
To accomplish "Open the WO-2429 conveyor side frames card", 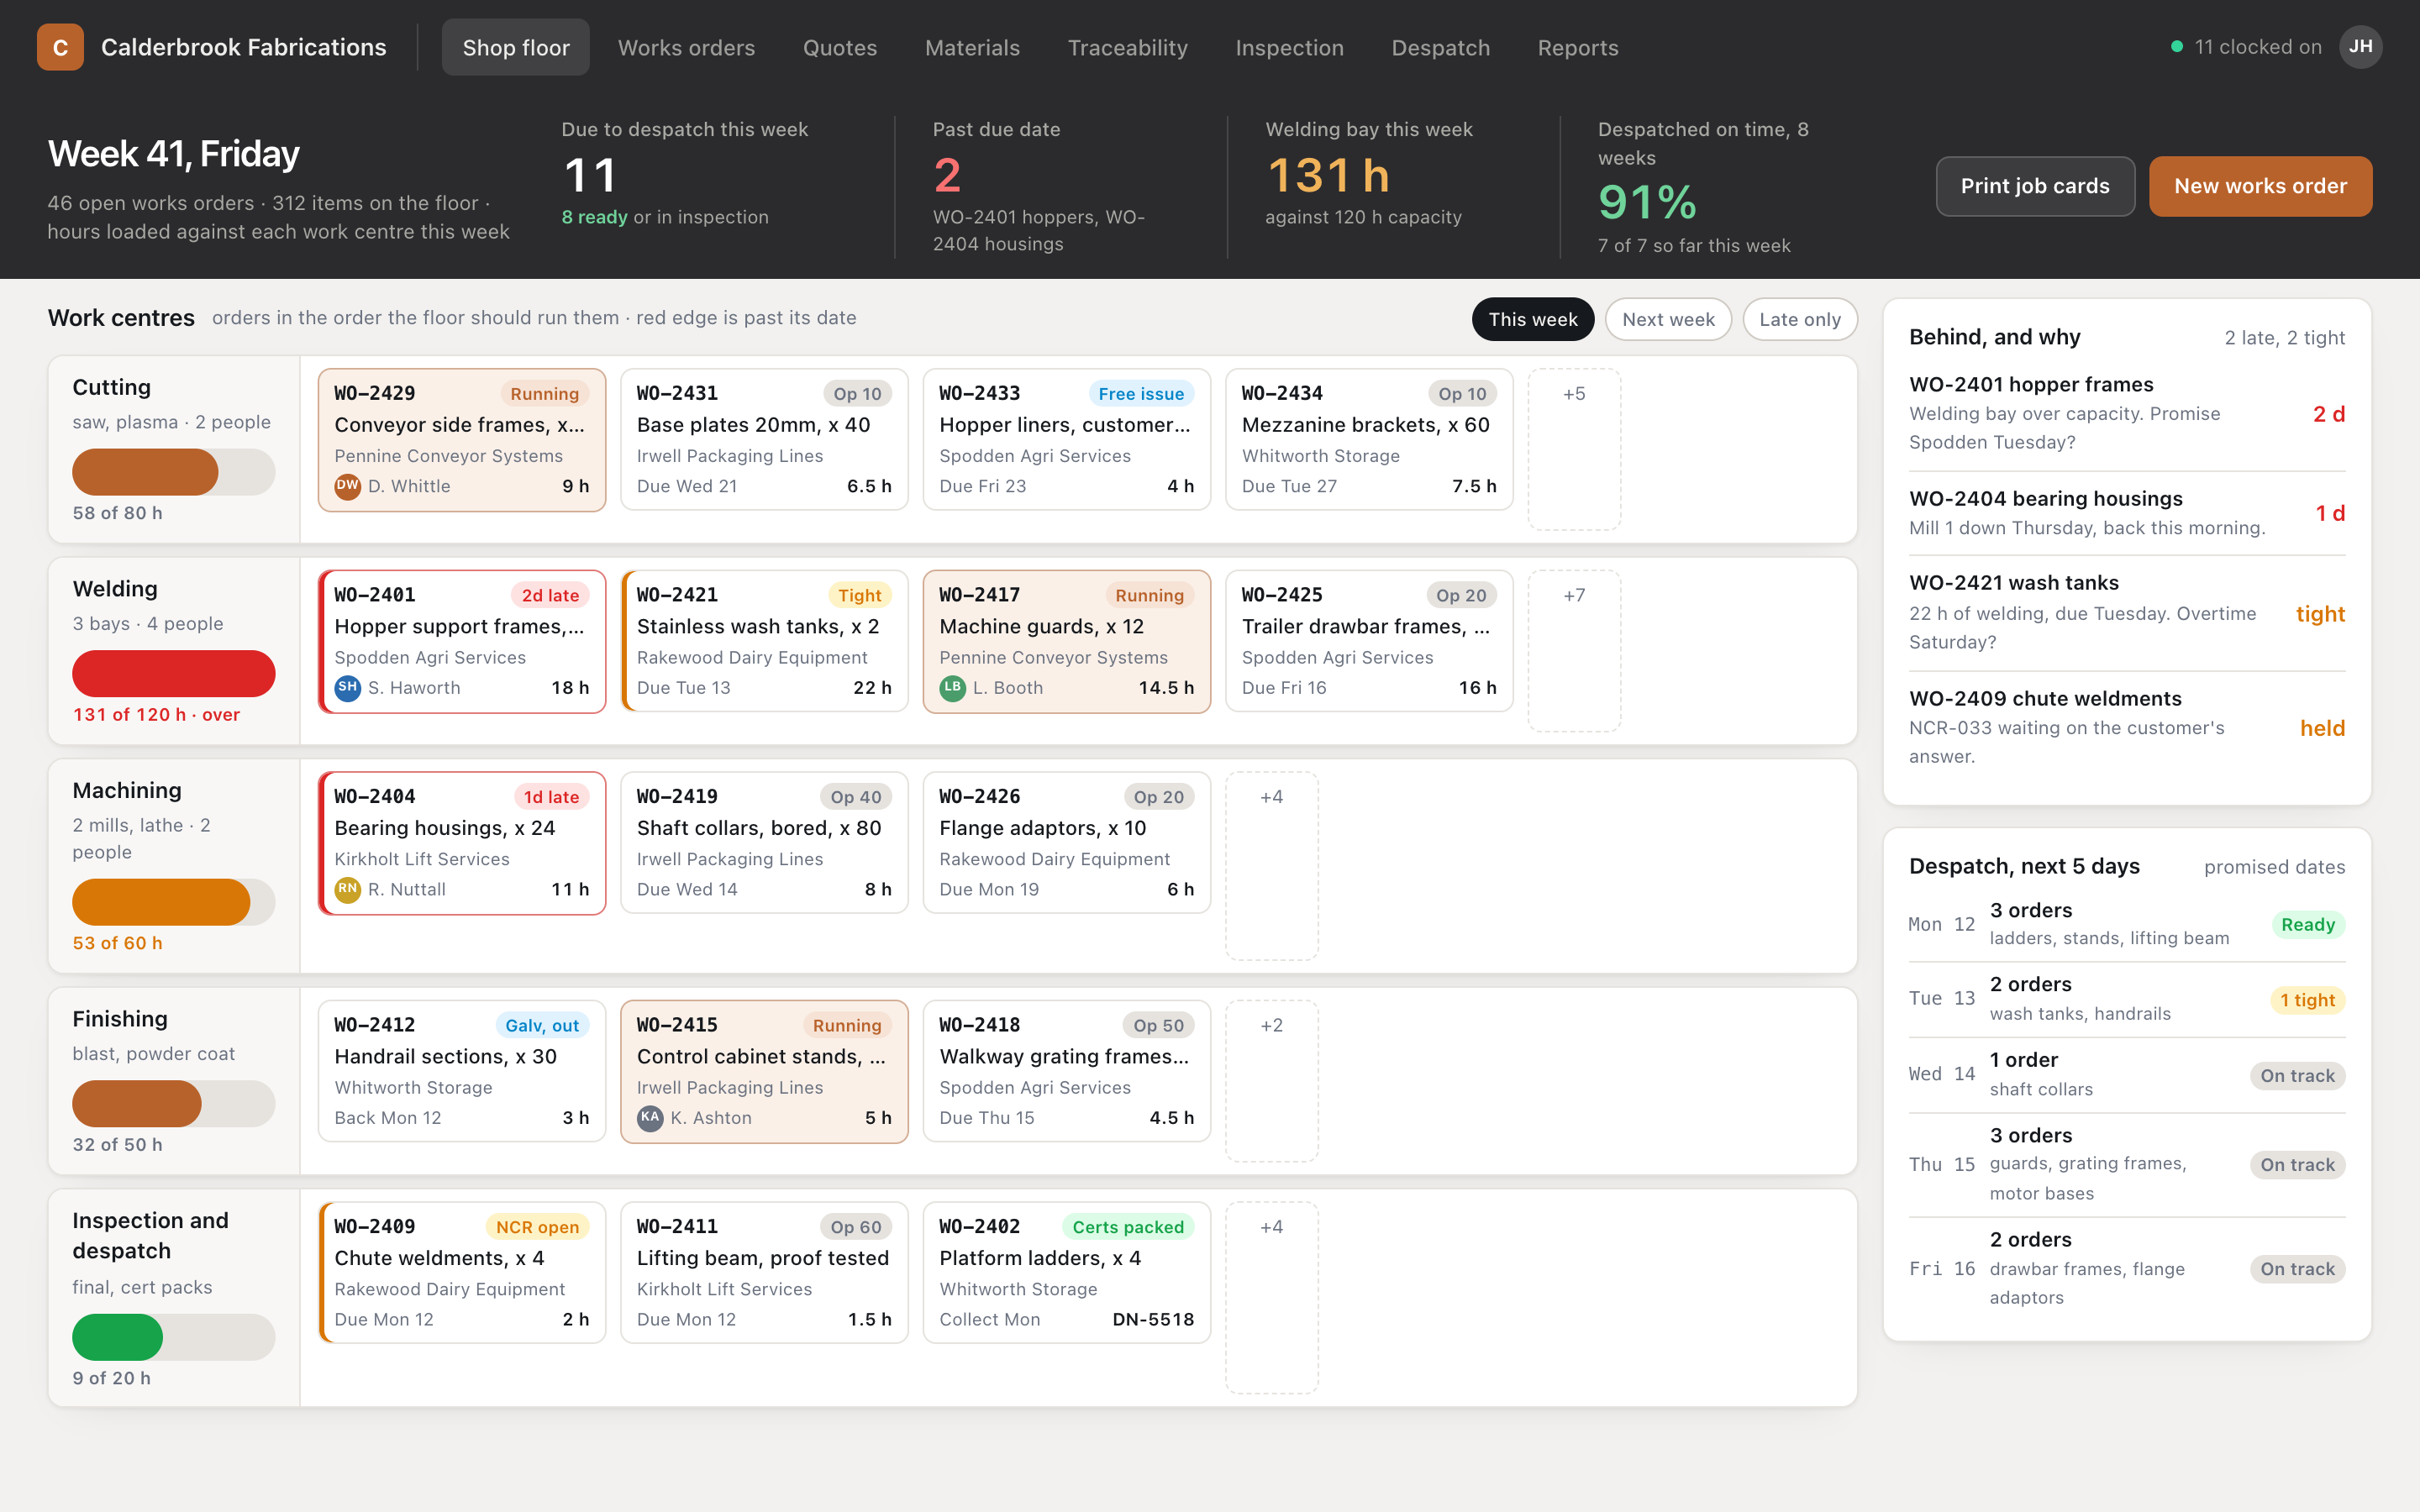I will 462,440.
